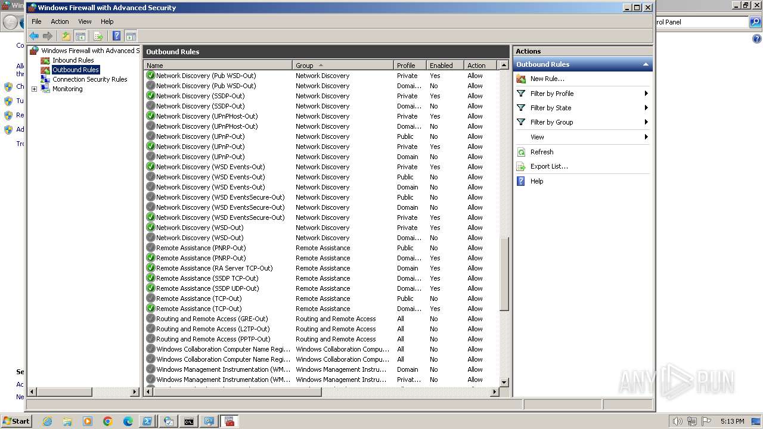Select Windows Firewall with Advanced Security root node
The width and height of the screenshot is (763, 429).
tap(89, 51)
